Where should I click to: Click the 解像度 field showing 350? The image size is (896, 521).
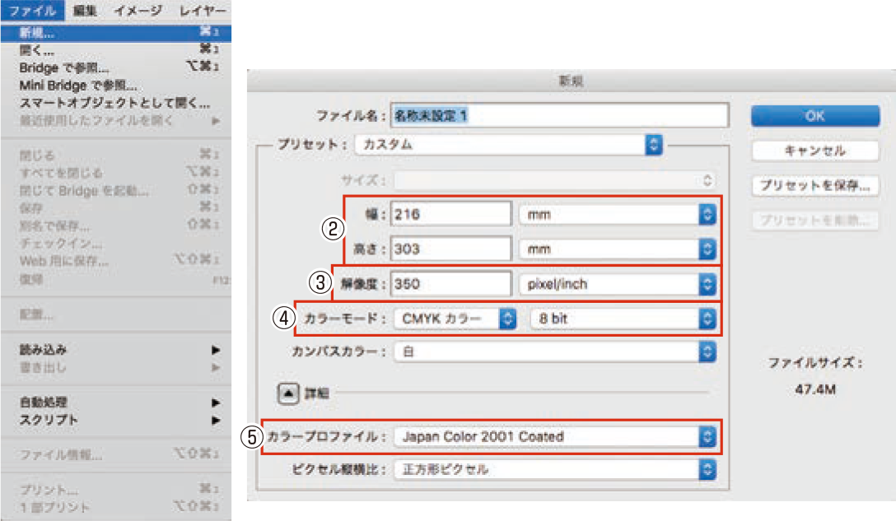pyautogui.click(x=450, y=284)
